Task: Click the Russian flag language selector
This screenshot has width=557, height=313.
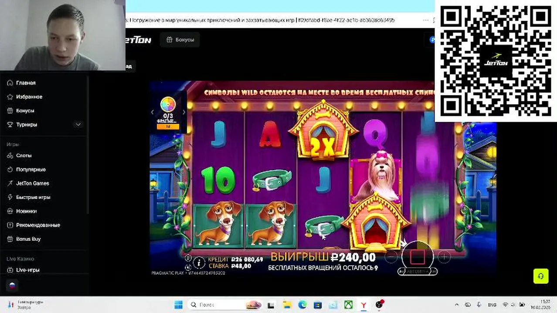Action: pos(12,286)
